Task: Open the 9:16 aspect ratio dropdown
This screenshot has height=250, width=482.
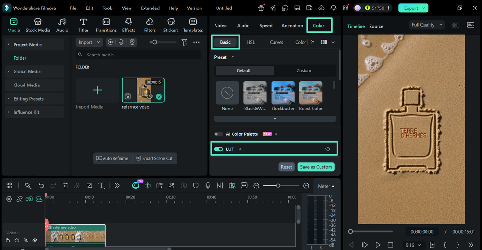Action: [413, 245]
